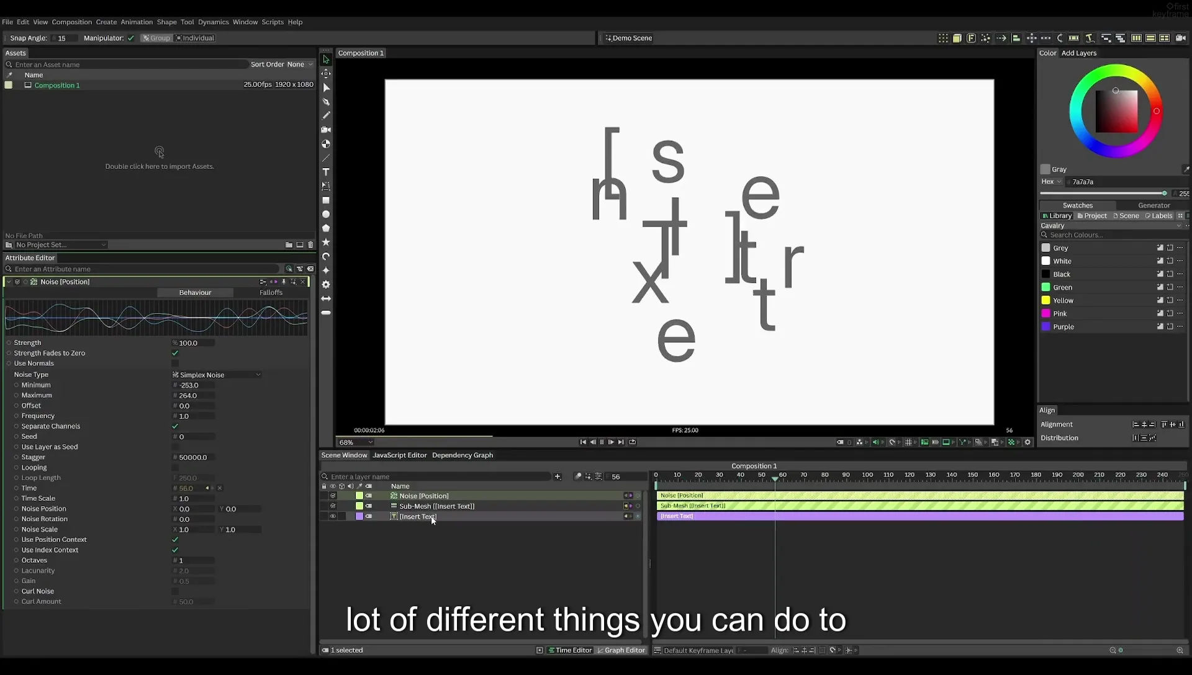The height and width of the screenshot is (675, 1192).
Task: Switch to Falloffs tab
Action: pos(271,293)
